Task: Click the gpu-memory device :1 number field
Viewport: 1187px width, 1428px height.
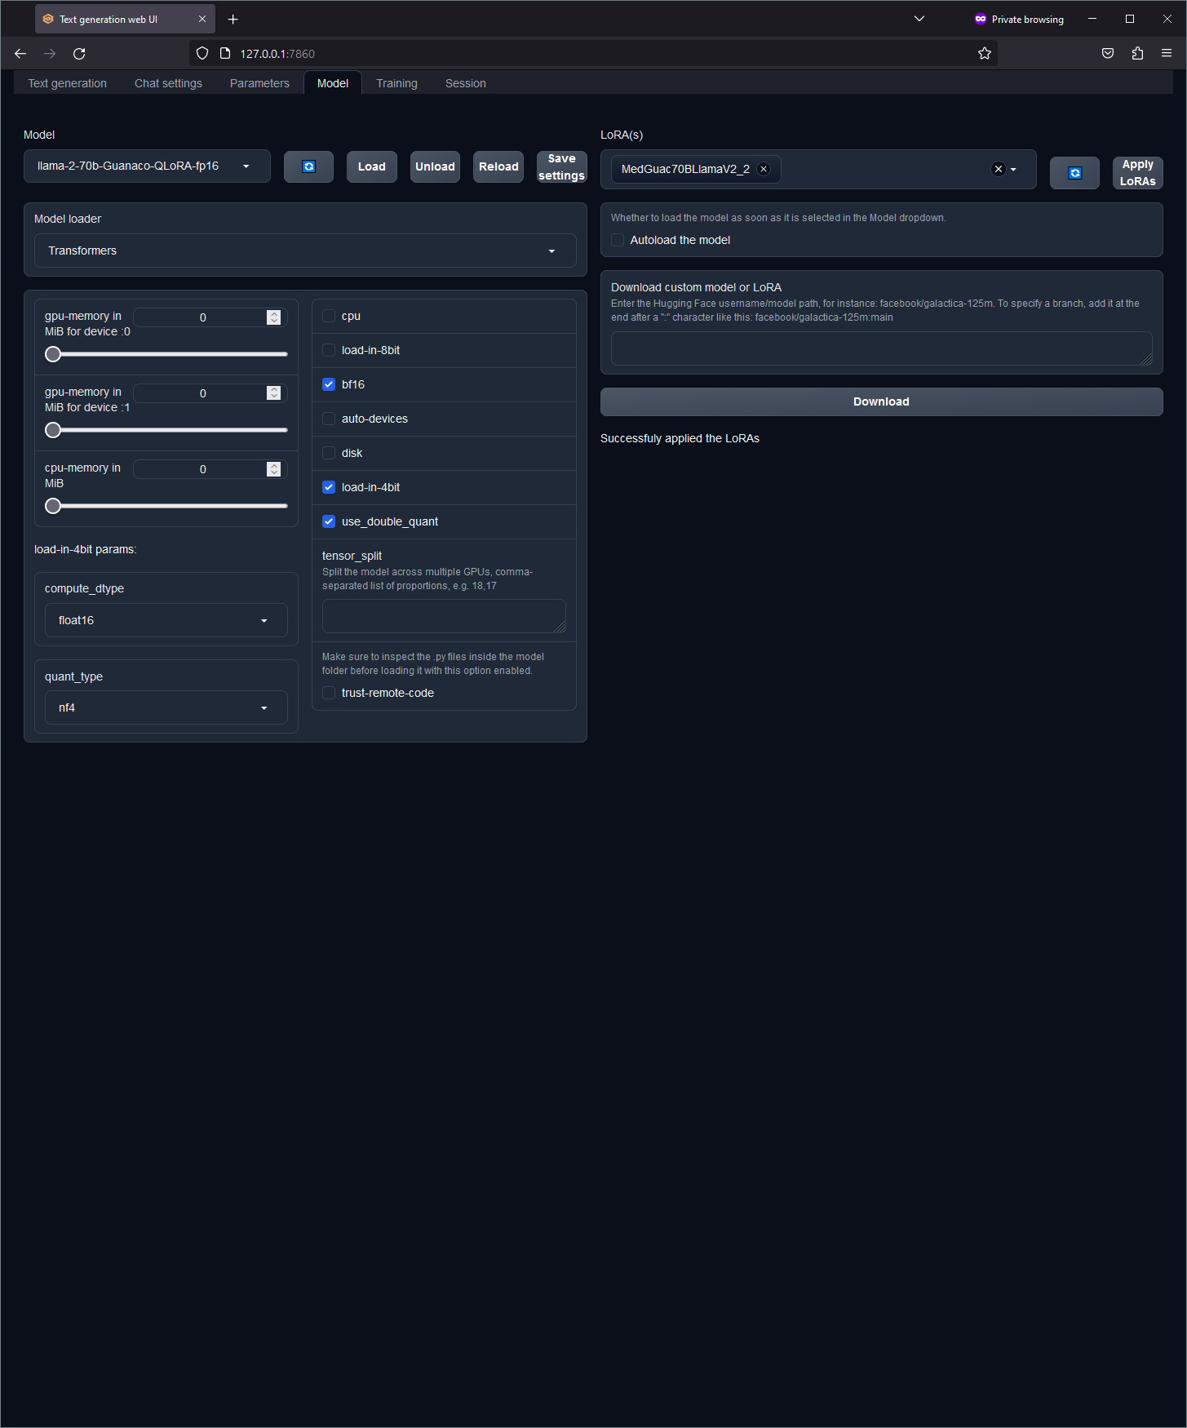Action: (x=210, y=393)
